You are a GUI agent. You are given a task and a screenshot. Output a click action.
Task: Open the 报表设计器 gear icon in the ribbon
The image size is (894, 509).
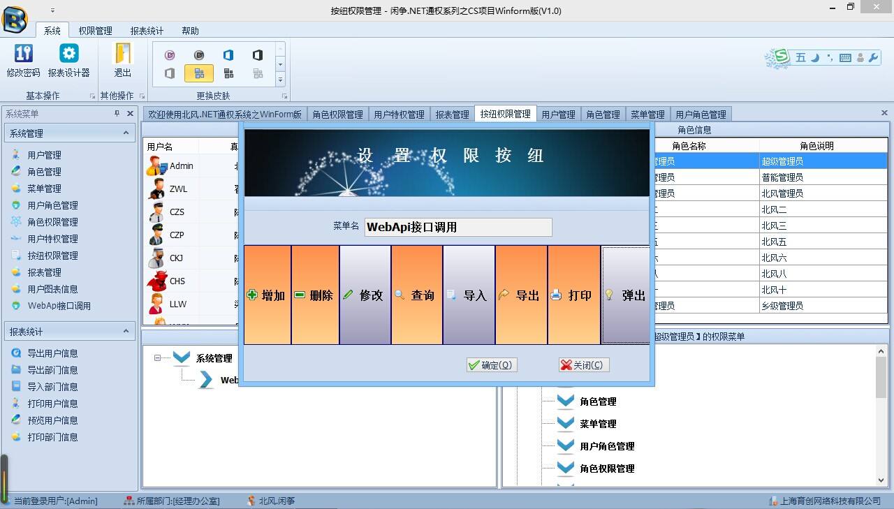click(x=68, y=54)
